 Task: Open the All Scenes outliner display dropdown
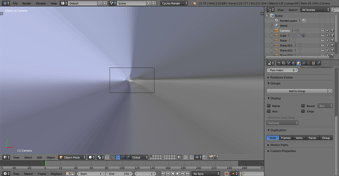315,10
